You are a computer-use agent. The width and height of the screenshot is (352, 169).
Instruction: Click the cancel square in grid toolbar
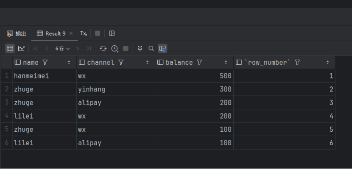click(x=126, y=48)
